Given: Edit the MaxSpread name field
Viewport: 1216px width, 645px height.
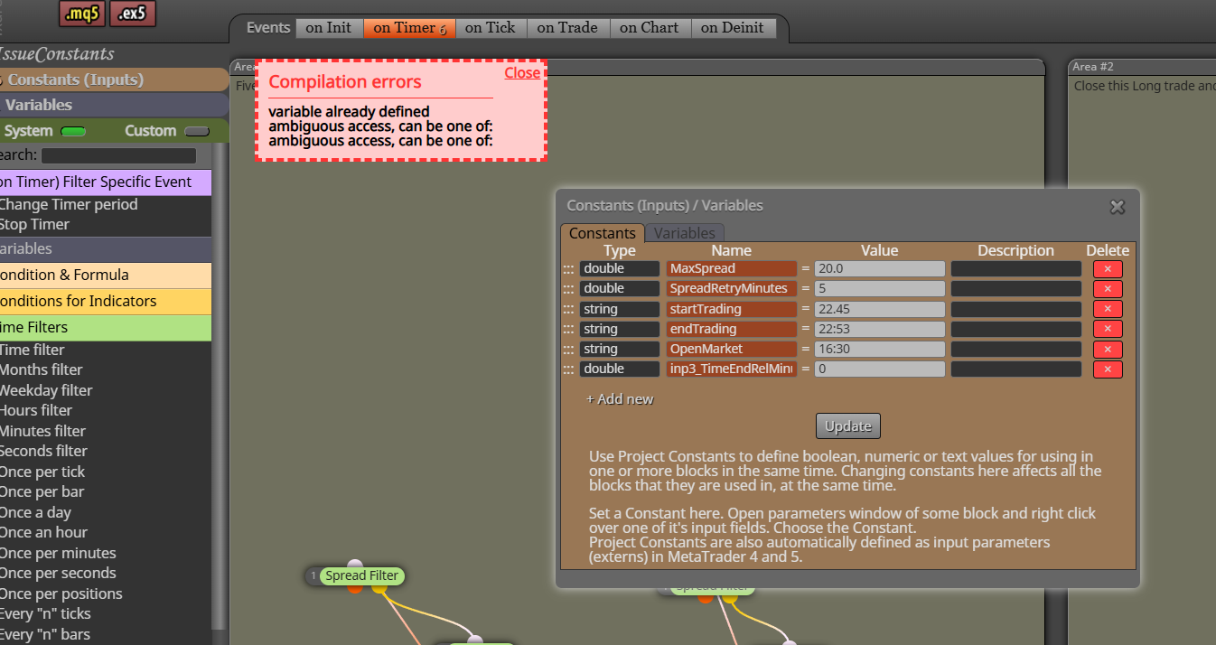Looking at the screenshot, I should pyautogui.click(x=732, y=269).
